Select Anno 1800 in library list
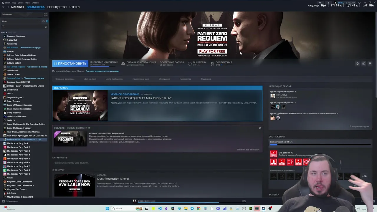377x212 pixels. pos(12,44)
